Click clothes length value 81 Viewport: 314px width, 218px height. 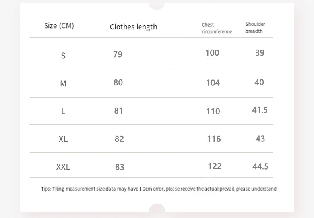tap(118, 111)
